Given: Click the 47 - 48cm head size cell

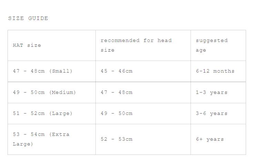Looking at the screenshot, I should [143, 93].
